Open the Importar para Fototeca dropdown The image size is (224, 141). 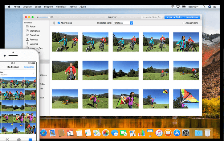pyautogui.click(x=123, y=23)
